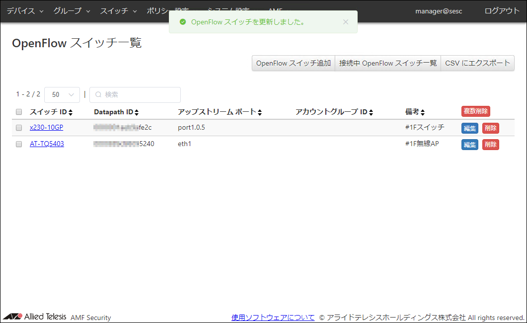Screen dimensions: 527x323
Task: Delete the AT-TQ5403 row
Action: (490, 145)
